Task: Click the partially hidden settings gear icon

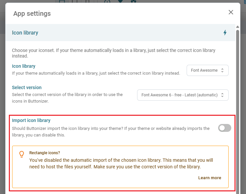Action: click(x=133, y=1)
